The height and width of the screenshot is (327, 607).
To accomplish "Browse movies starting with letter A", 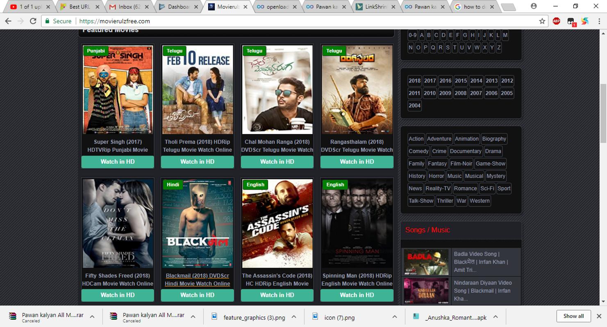I will click(x=422, y=35).
